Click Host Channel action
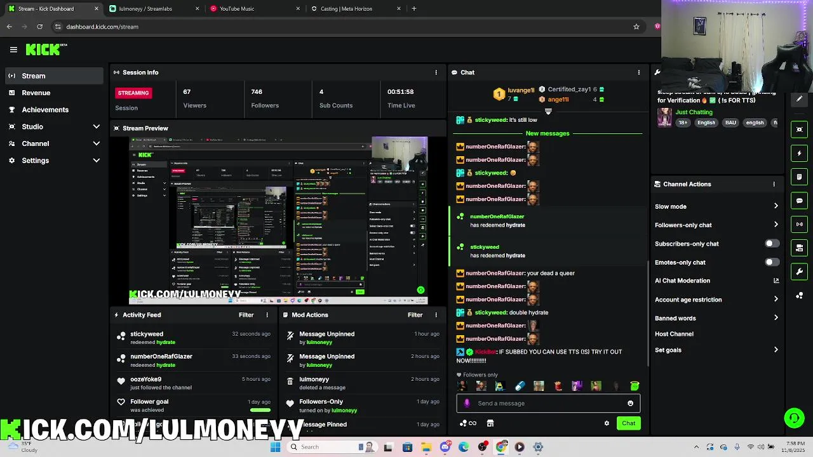 (x=674, y=334)
